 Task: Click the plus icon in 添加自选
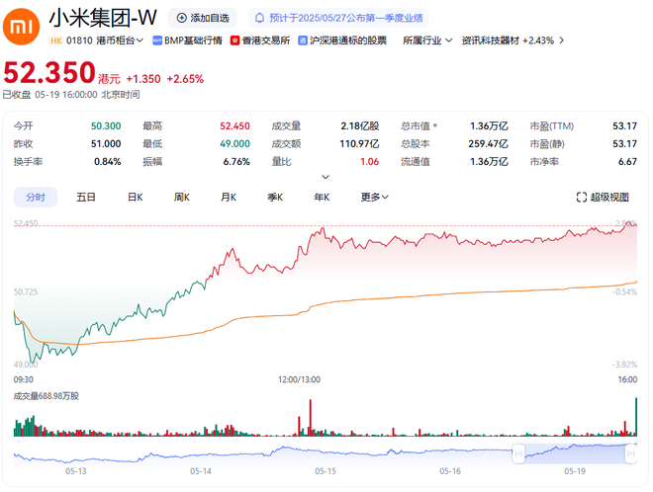(182, 18)
